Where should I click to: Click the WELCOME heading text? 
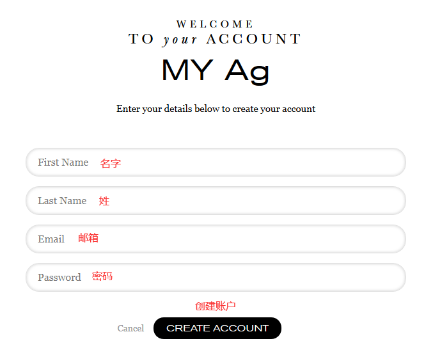coord(215,24)
